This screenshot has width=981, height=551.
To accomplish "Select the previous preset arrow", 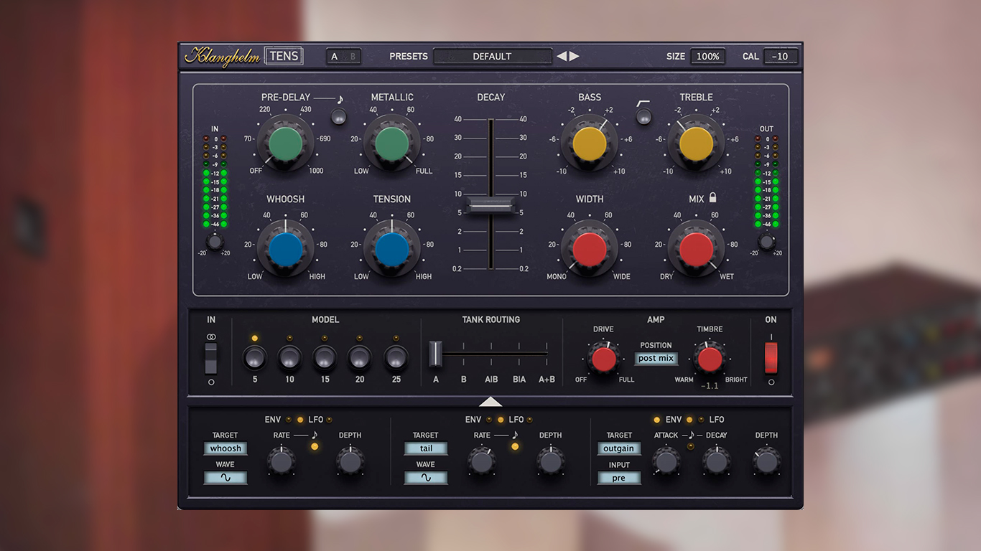I will coord(562,57).
